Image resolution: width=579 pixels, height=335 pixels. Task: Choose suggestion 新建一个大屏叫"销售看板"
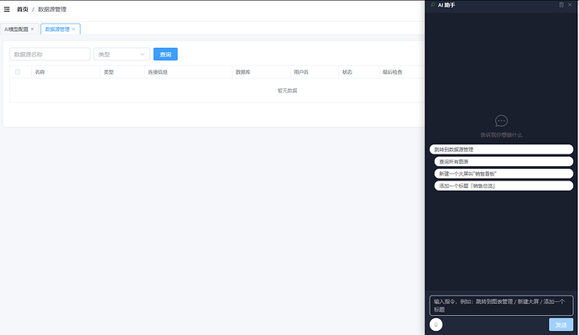click(x=503, y=174)
